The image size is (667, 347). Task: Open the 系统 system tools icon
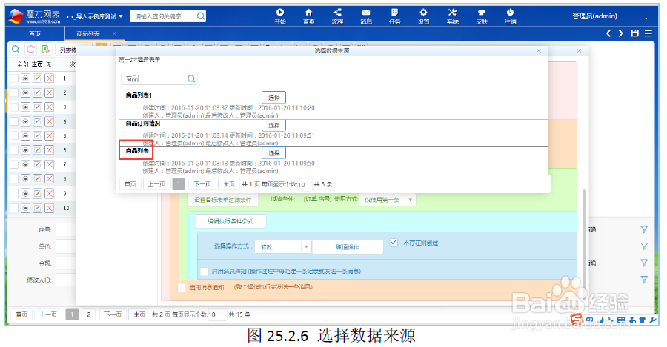coord(452,16)
